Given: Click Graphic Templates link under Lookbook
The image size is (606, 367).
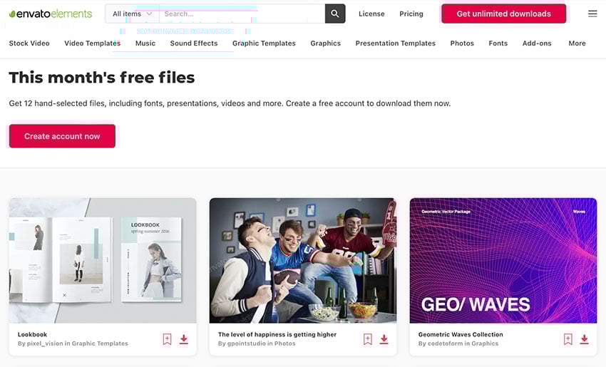Looking at the screenshot, I should (x=100, y=343).
